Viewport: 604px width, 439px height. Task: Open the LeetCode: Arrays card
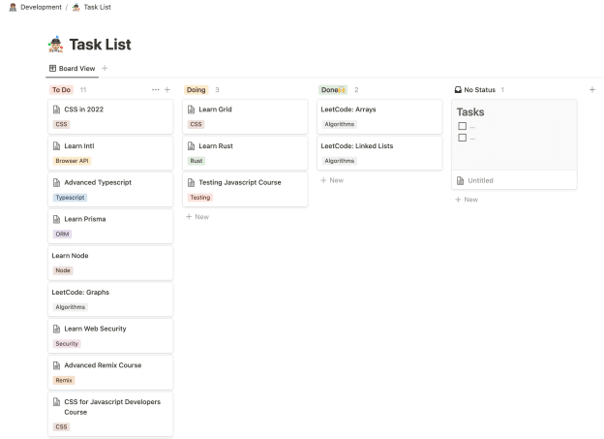point(379,116)
